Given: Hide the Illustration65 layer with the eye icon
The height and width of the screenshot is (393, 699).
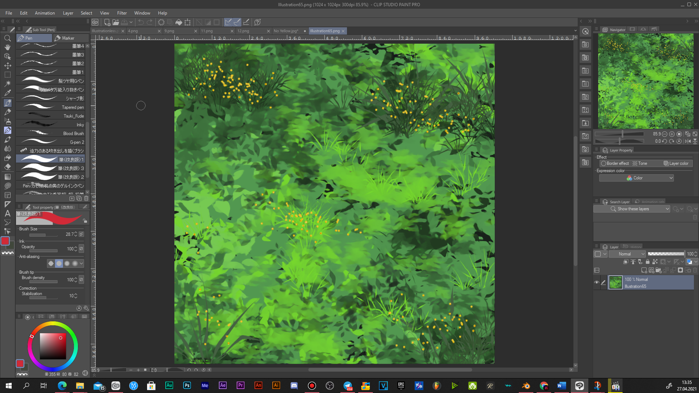Looking at the screenshot, I should click(x=596, y=282).
